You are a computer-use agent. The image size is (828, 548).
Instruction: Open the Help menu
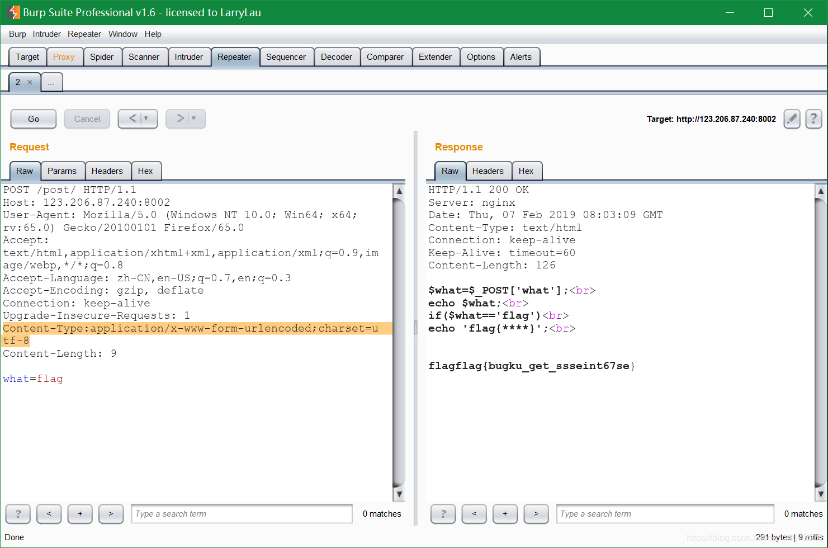pyautogui.click(x=153, y=34)
